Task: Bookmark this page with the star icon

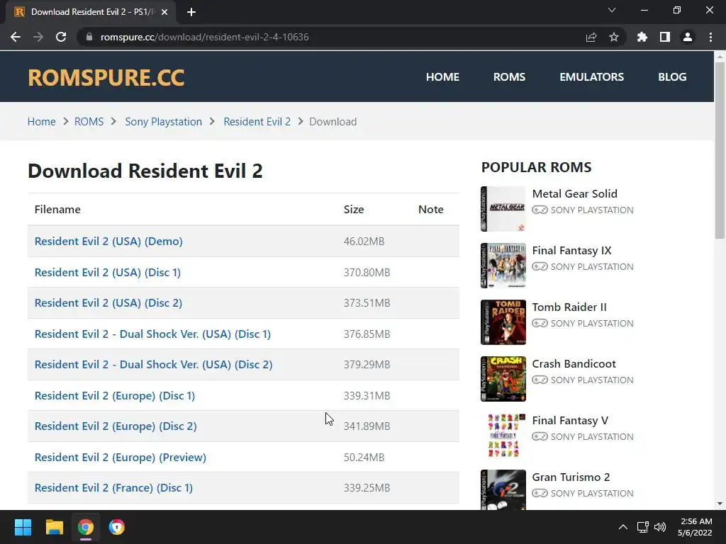Action: [x=614, y=37]
